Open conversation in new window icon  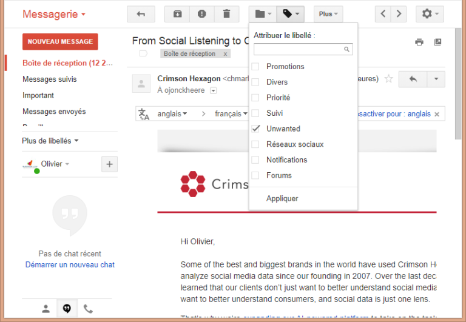(437, 42)
